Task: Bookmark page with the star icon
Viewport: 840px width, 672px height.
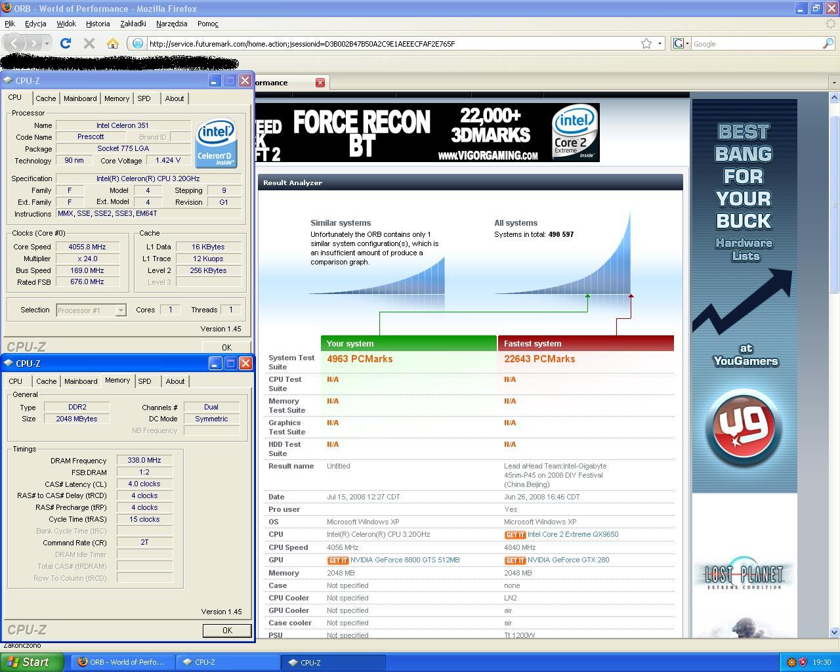Action: click(646, 43)
